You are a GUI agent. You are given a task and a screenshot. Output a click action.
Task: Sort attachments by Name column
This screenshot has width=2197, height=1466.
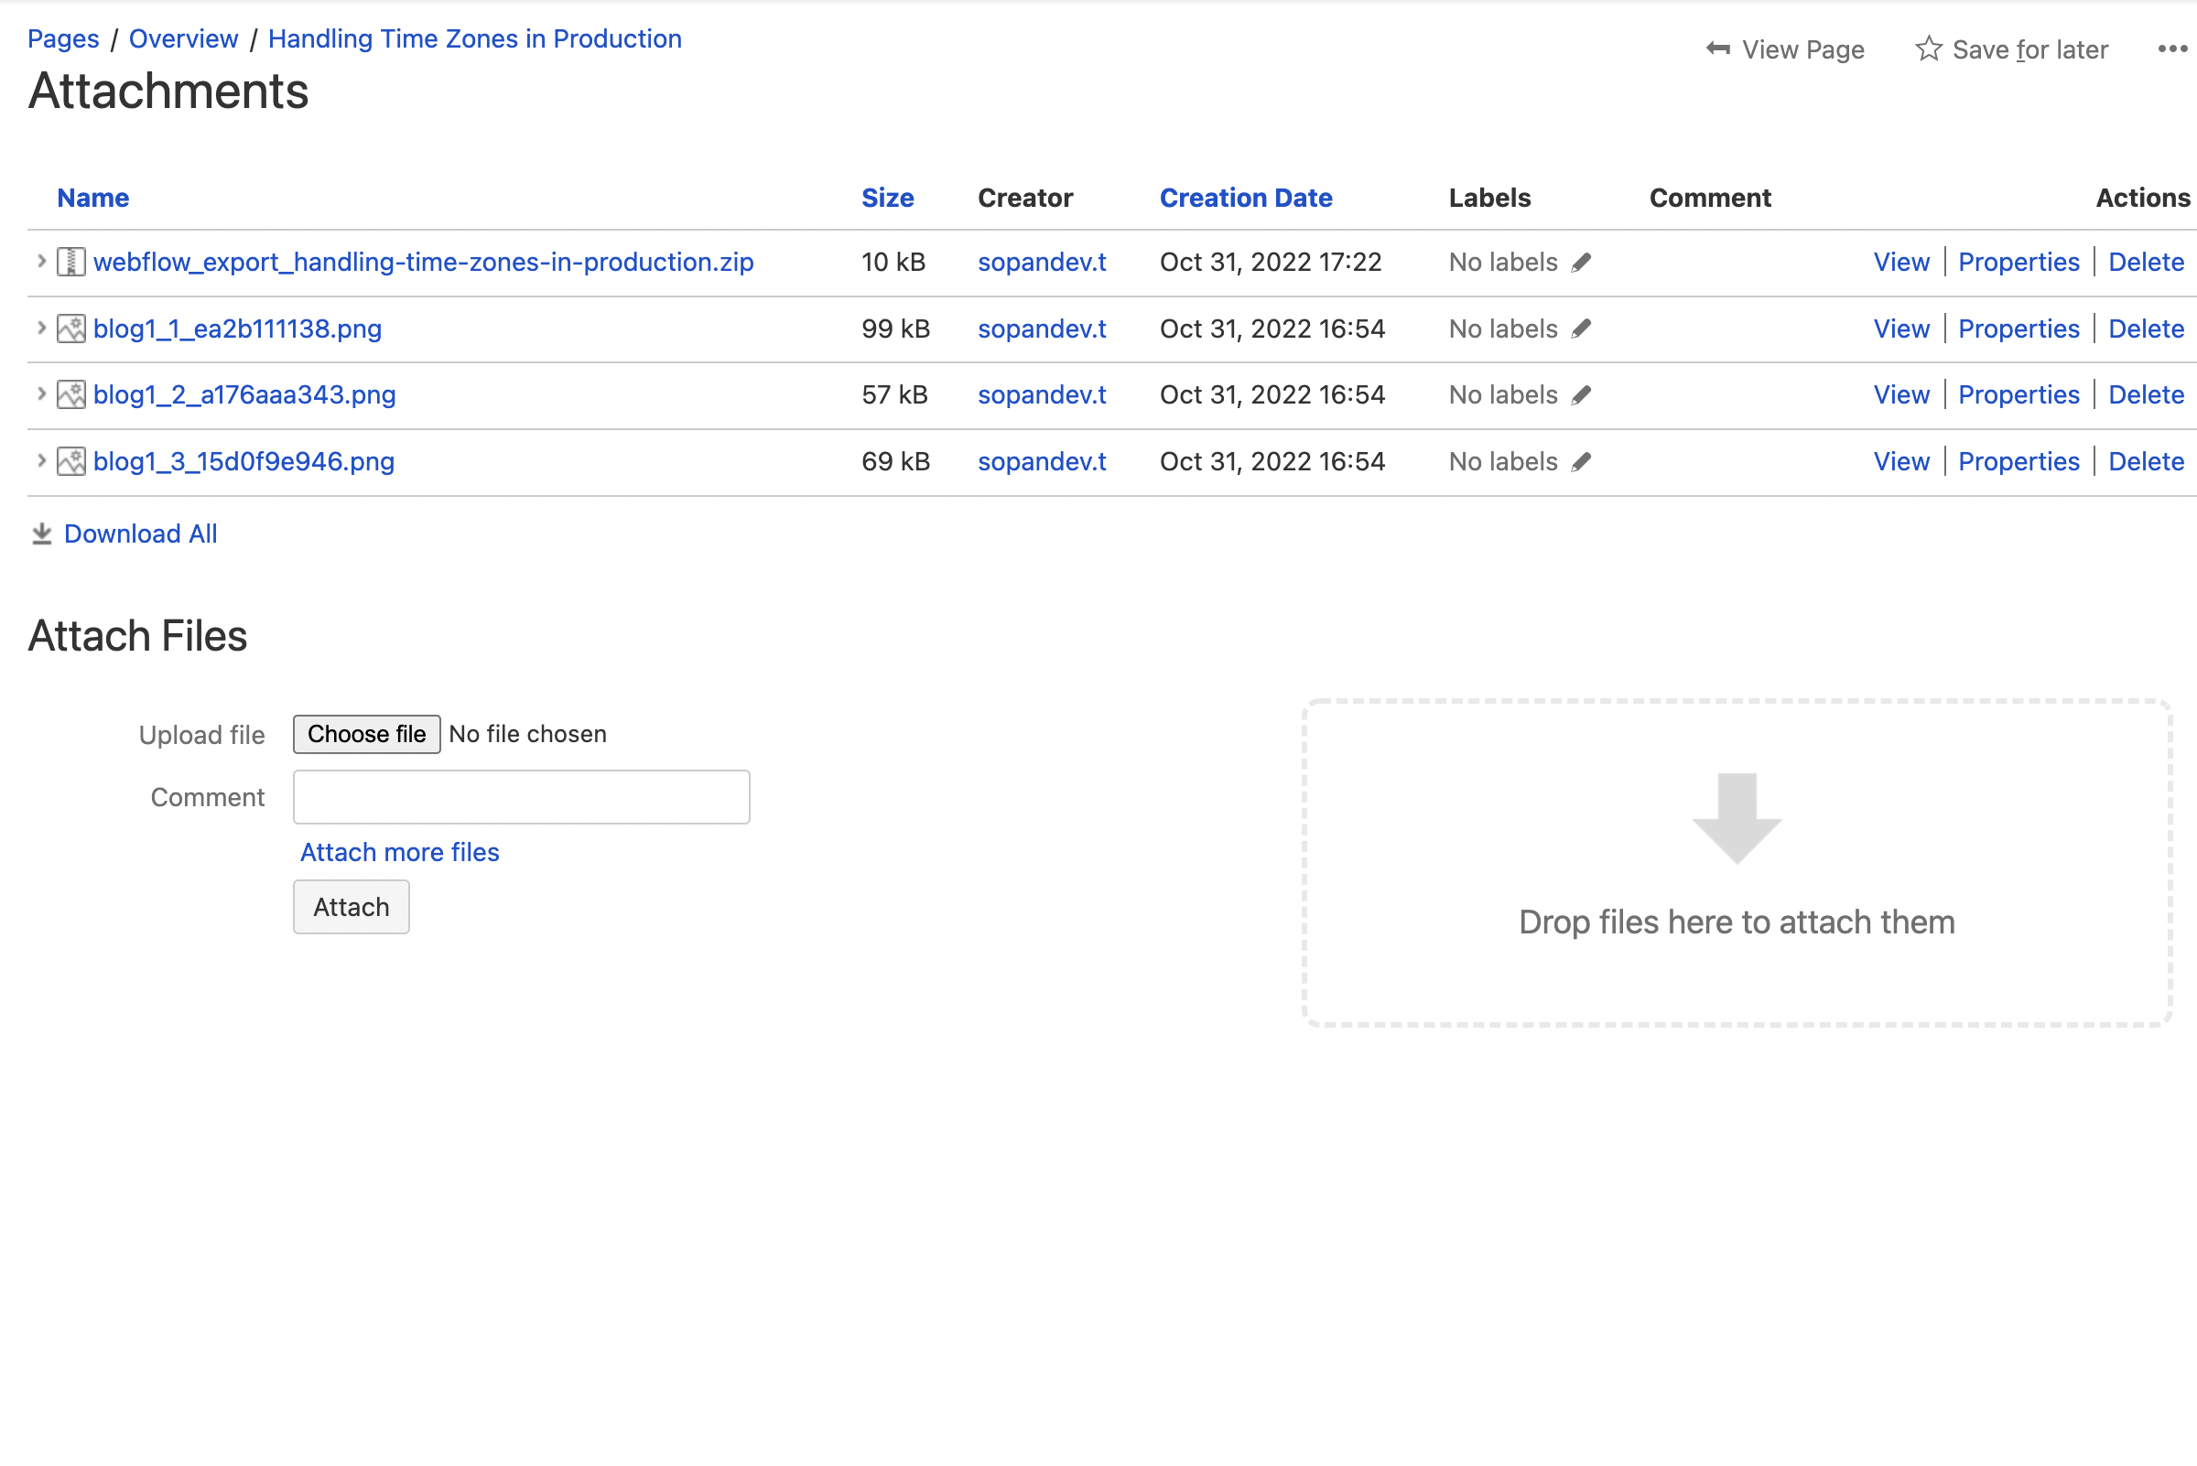(92, 199)
